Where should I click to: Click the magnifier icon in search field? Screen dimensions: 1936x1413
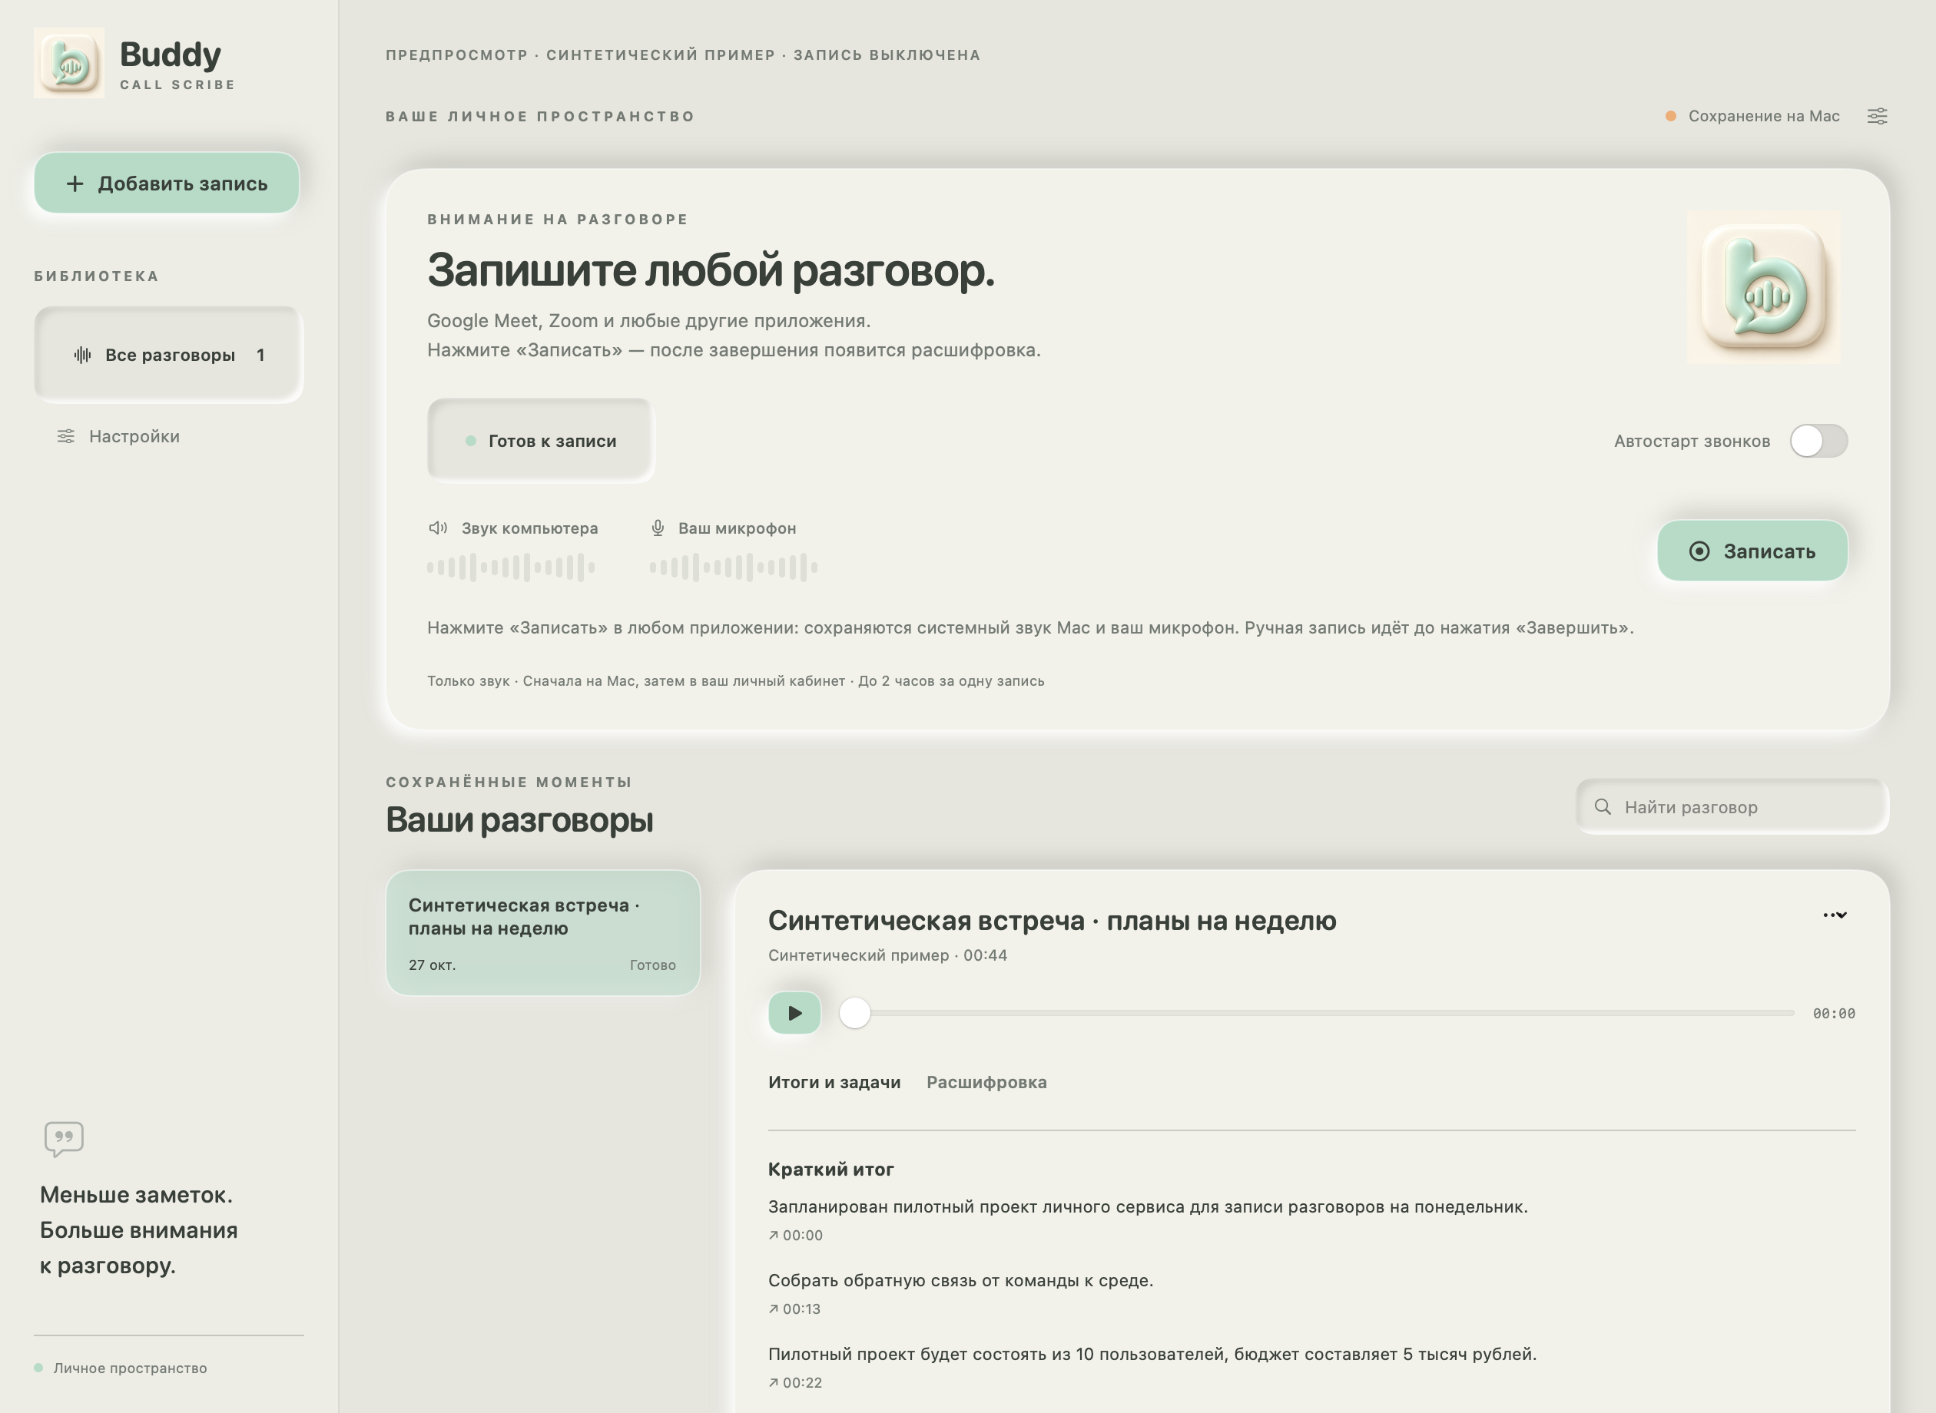pyautogui.click(x=1603, y=806)
